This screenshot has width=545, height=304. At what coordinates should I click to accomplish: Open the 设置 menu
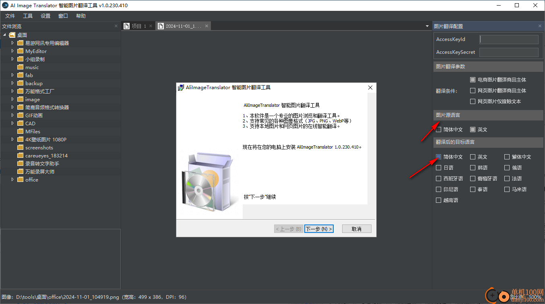point(45,16)
